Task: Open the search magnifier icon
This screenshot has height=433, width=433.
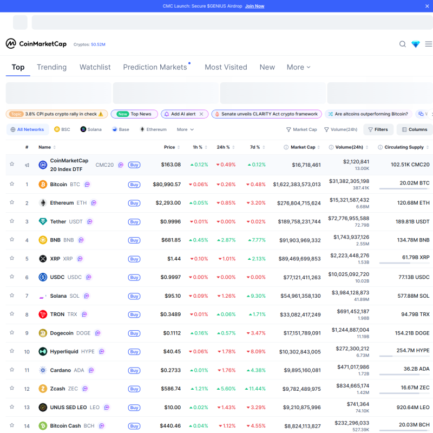Action: click(403, 44)
